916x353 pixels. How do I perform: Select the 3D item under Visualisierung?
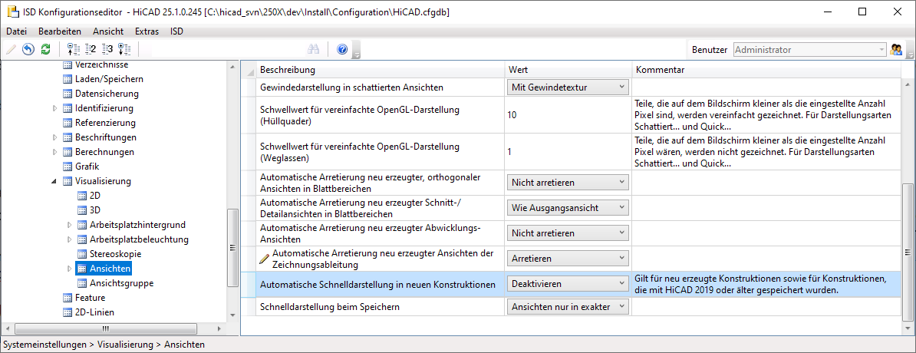point(95,210)
